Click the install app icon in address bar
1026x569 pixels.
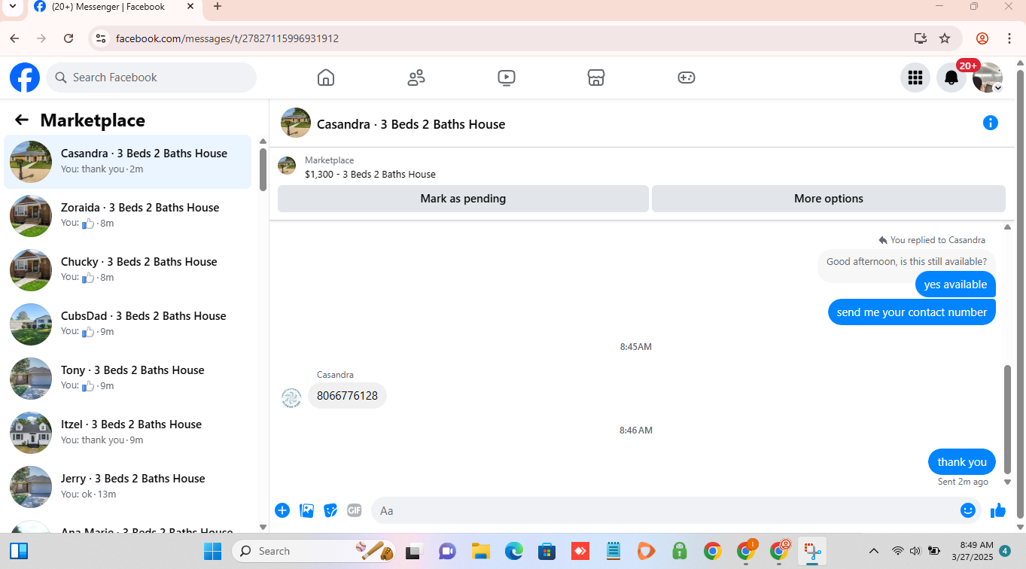(920, 38)
